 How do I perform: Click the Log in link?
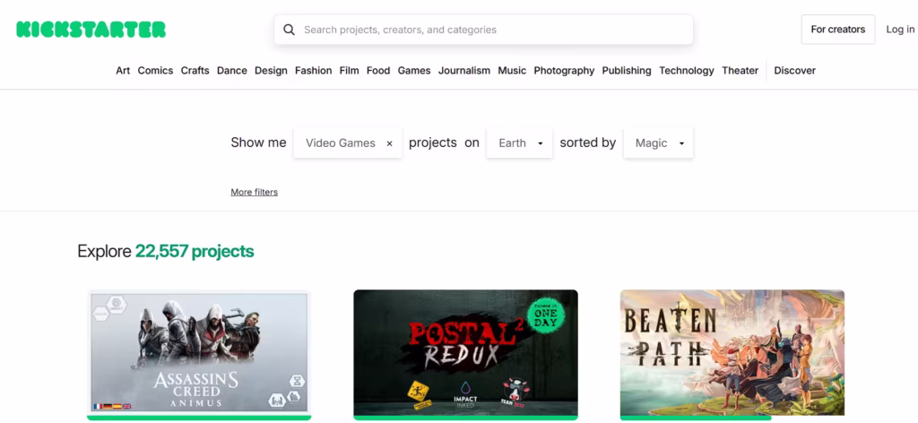[900, 30]
